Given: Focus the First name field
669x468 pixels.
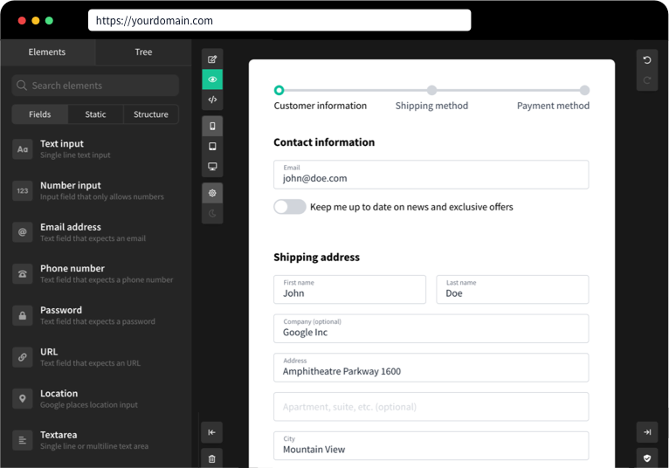Looking at the screenshot, I should click(x=350, y=290).
